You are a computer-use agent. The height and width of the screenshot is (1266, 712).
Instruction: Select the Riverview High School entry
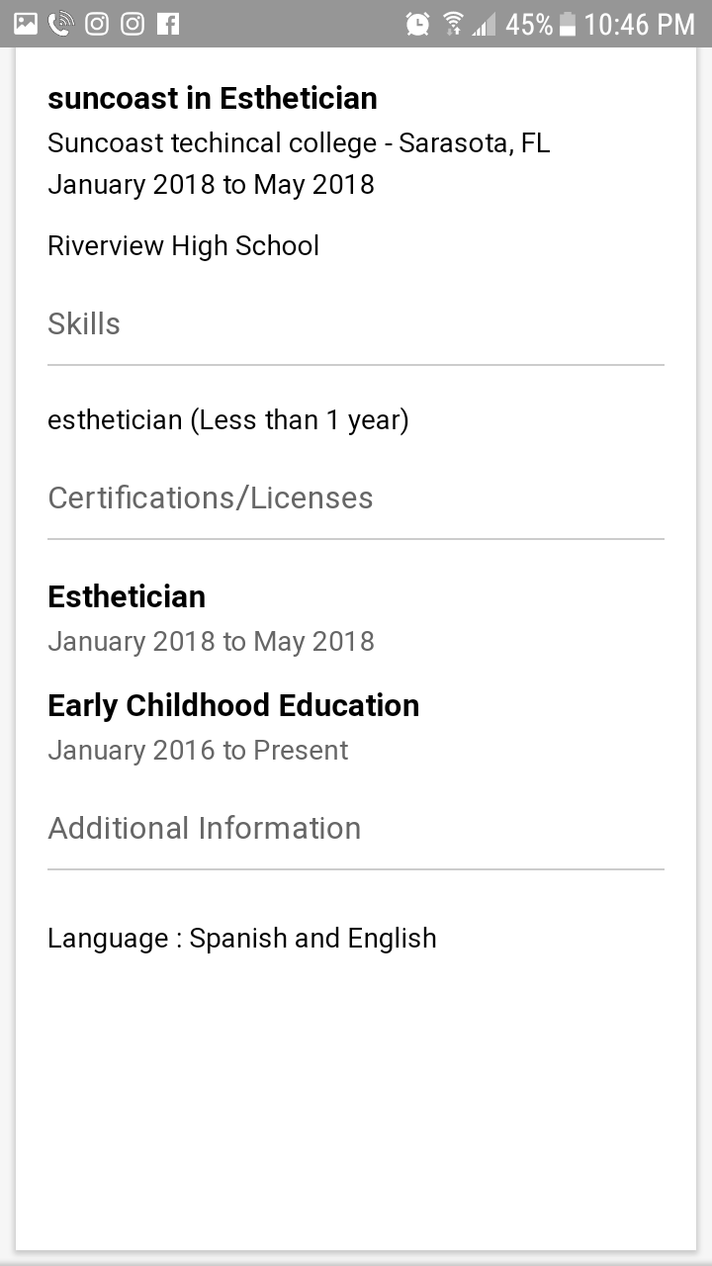click(x=184, y=245)
